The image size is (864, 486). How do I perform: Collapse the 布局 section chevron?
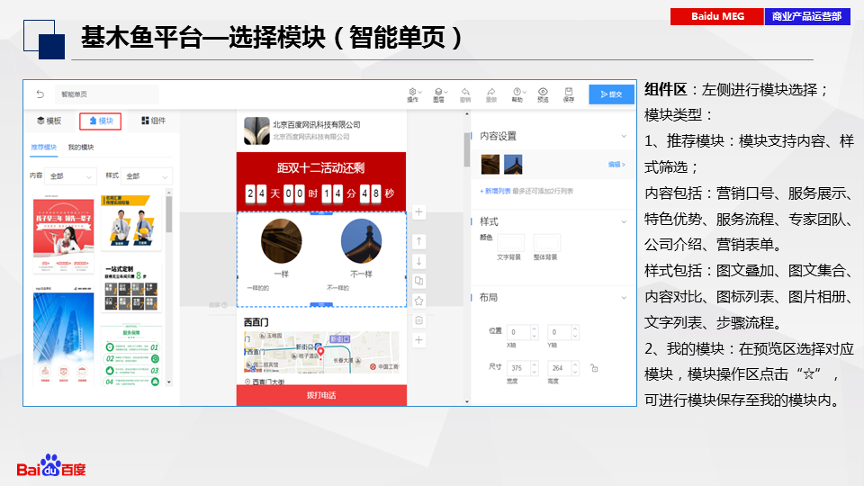[x=624, y=298]
